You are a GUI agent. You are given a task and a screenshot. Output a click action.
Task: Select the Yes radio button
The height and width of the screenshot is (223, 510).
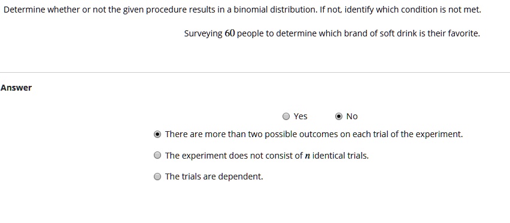coord(286,116)
